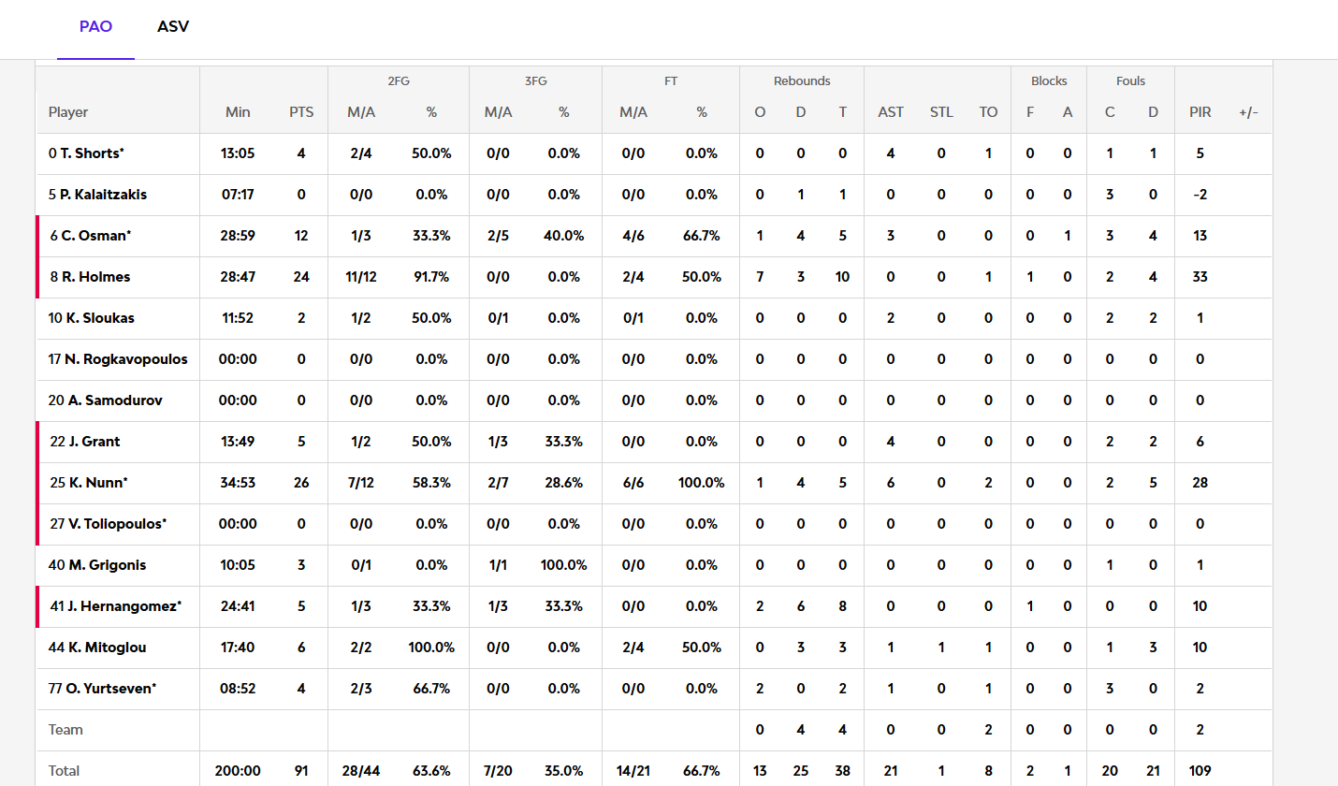Open A. Samodurov player profile
Viewport: 1338px width, 786px height.
coord(114,400)
